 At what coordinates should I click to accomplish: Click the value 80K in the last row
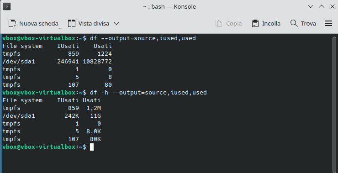tap(95, 139)
